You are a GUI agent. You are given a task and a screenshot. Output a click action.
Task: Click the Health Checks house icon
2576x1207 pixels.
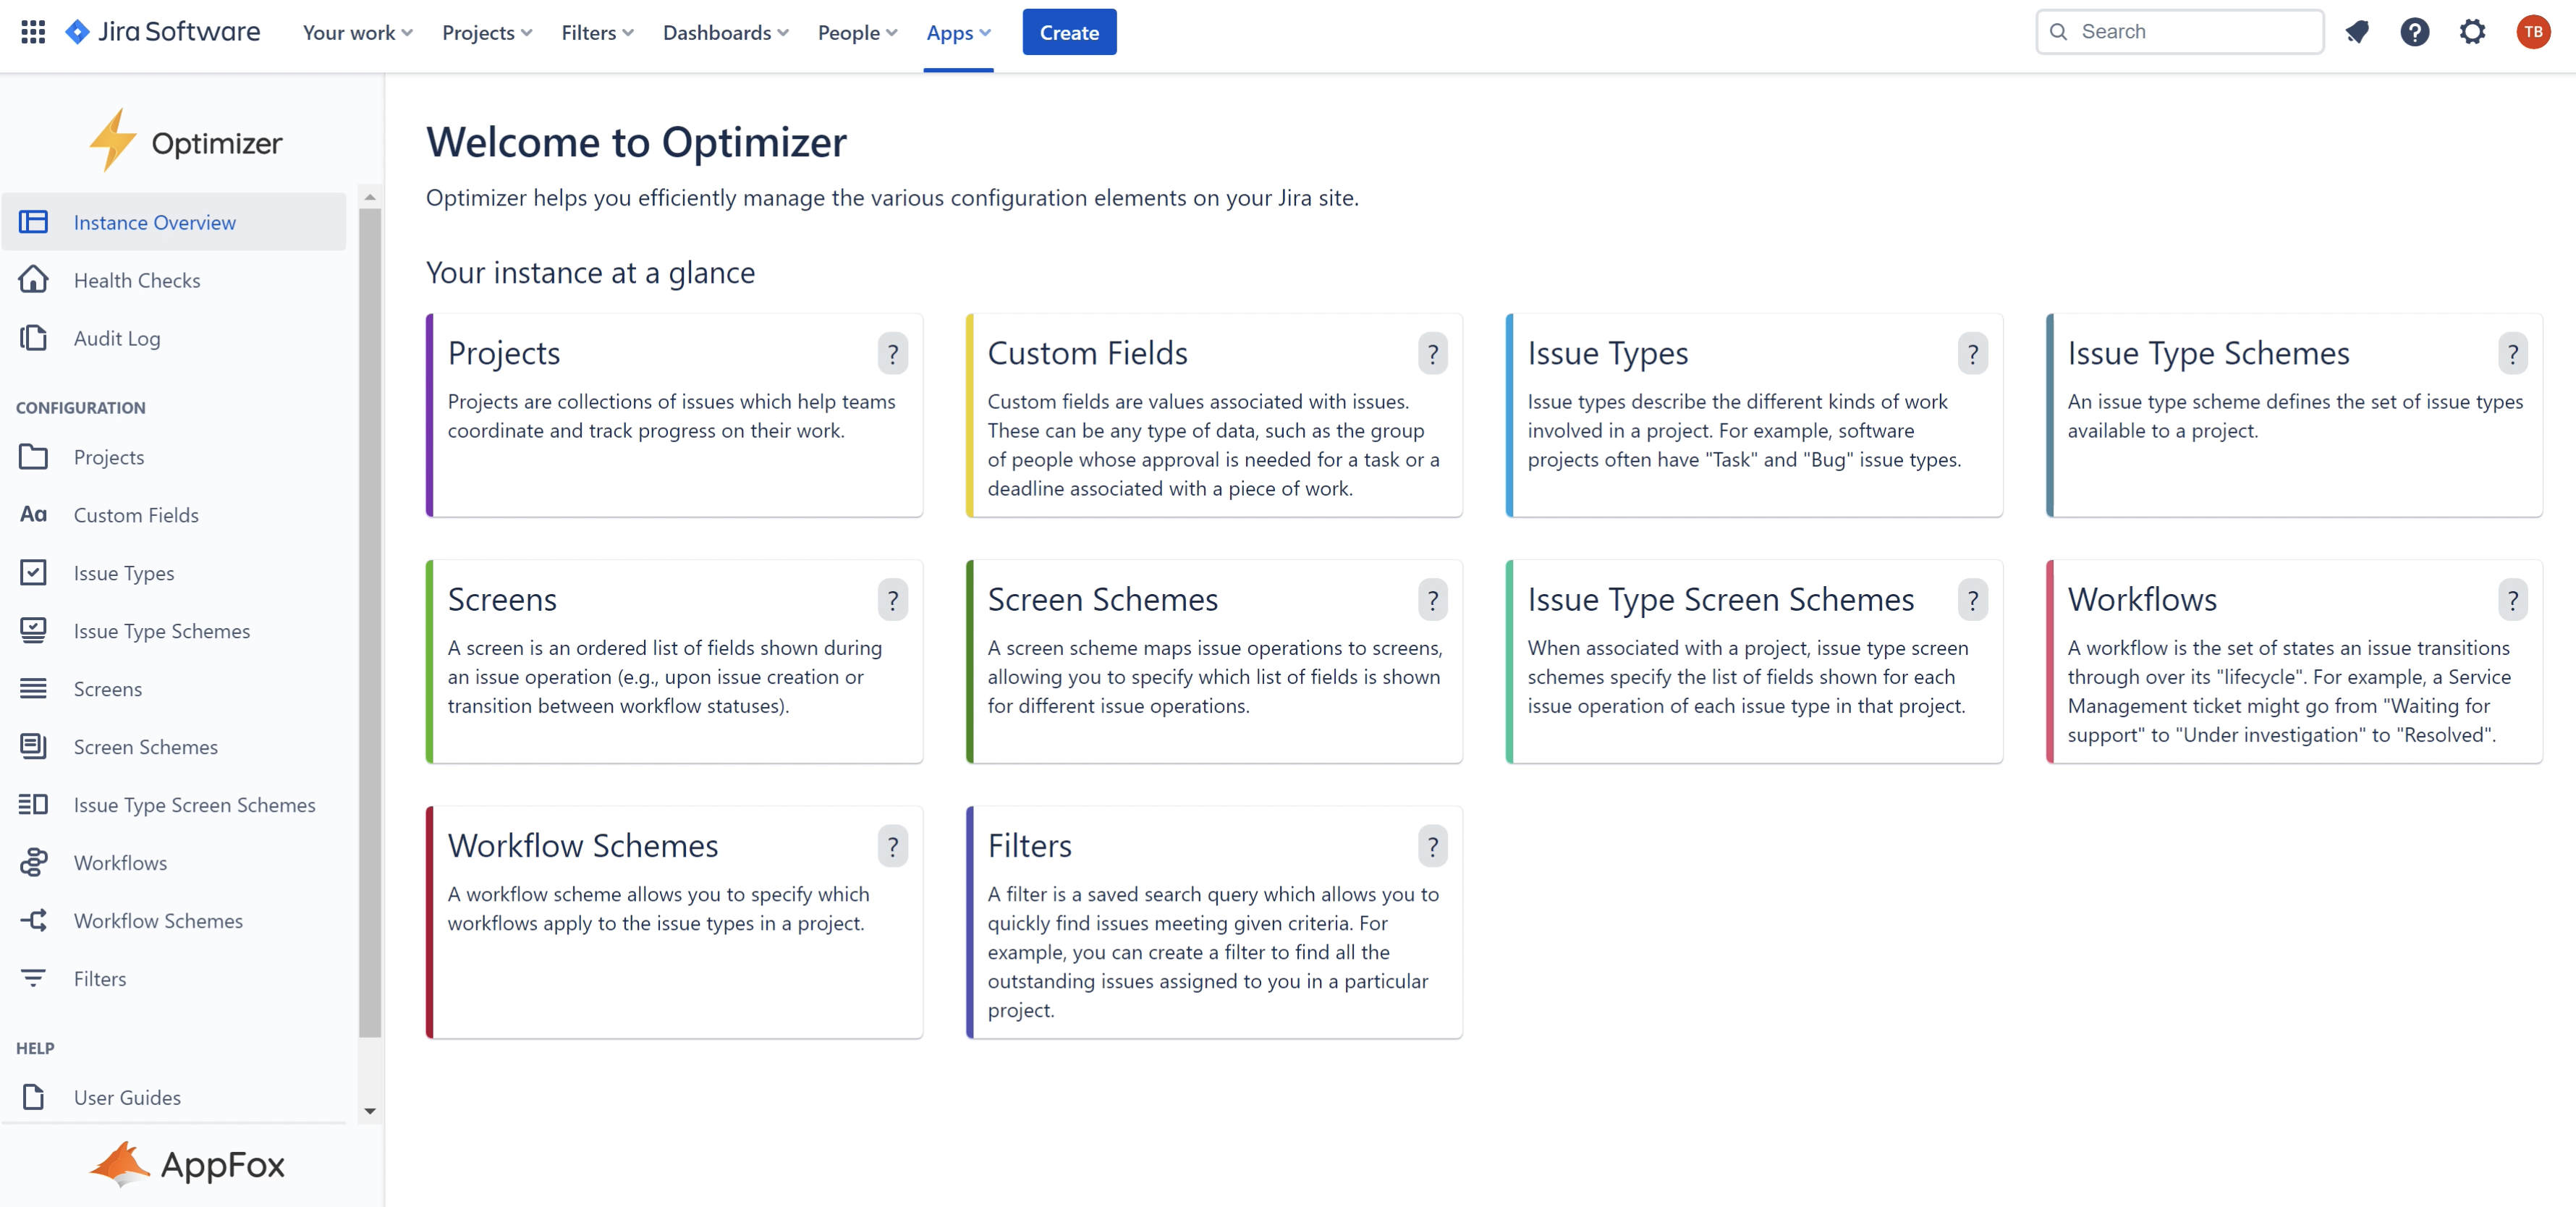(x=33, y=280)
